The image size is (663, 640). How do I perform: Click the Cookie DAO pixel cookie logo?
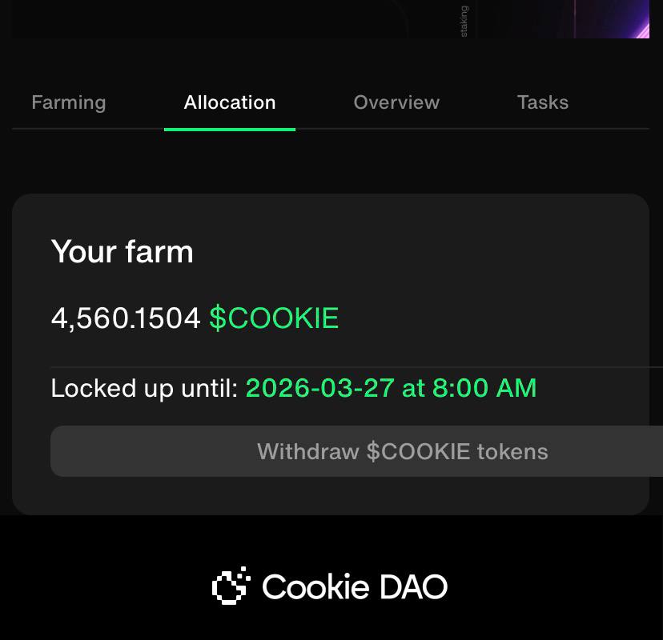coord(231,586)
